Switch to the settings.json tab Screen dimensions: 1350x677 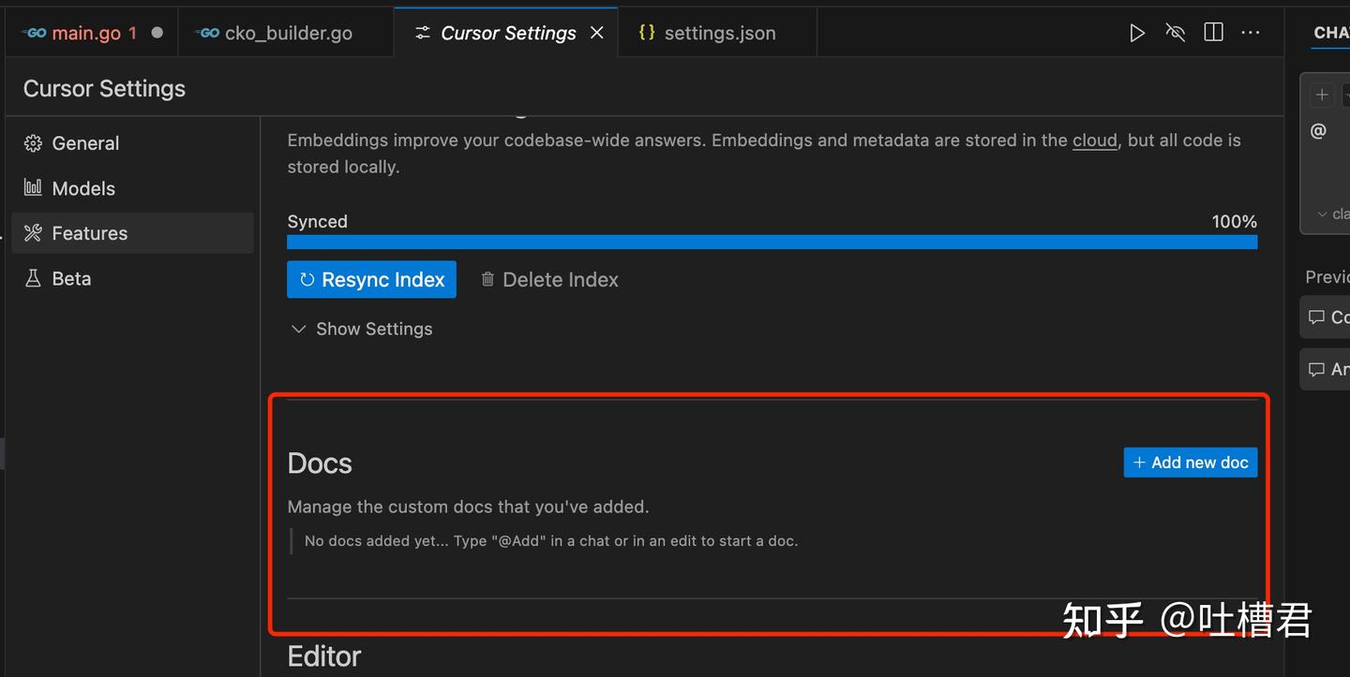pos(719,33)
